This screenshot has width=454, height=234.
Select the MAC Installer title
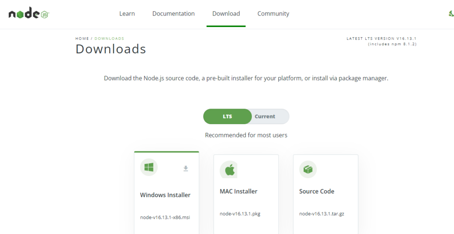point(238,191)
